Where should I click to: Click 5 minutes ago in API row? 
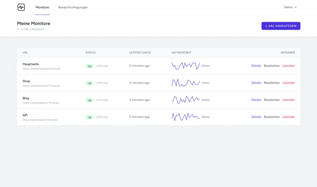coord(139,117)
